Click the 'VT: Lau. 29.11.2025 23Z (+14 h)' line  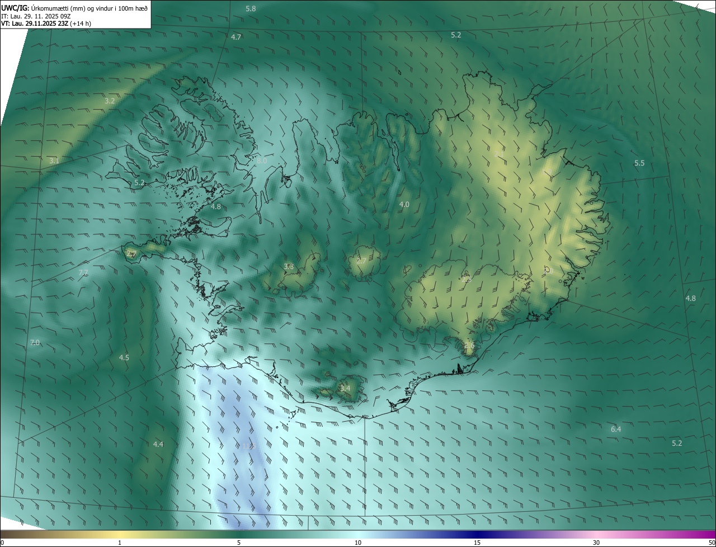(x=46, y=23)
